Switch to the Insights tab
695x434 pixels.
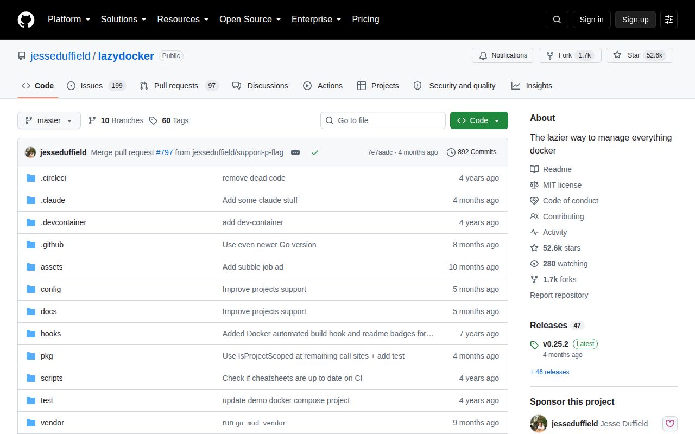(532, 86)
